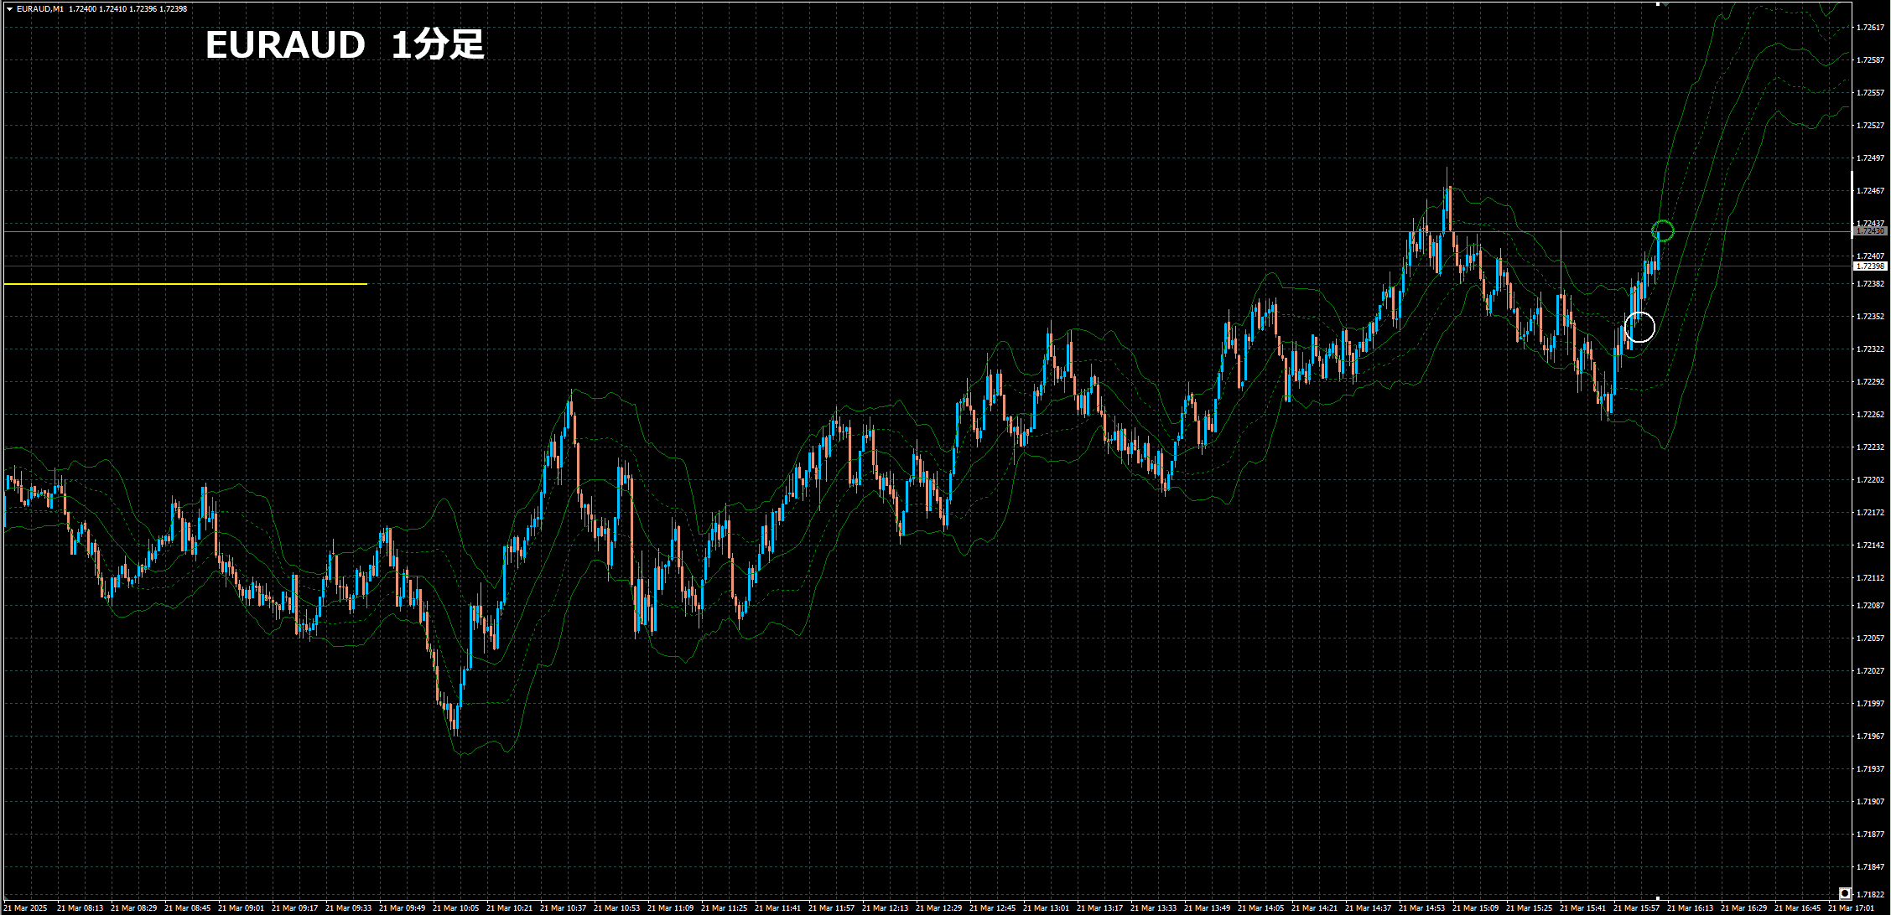Click time axis label 21 Mar 09:17
Viewport: 1891px width, 915px height.
(x=295, y=908)
